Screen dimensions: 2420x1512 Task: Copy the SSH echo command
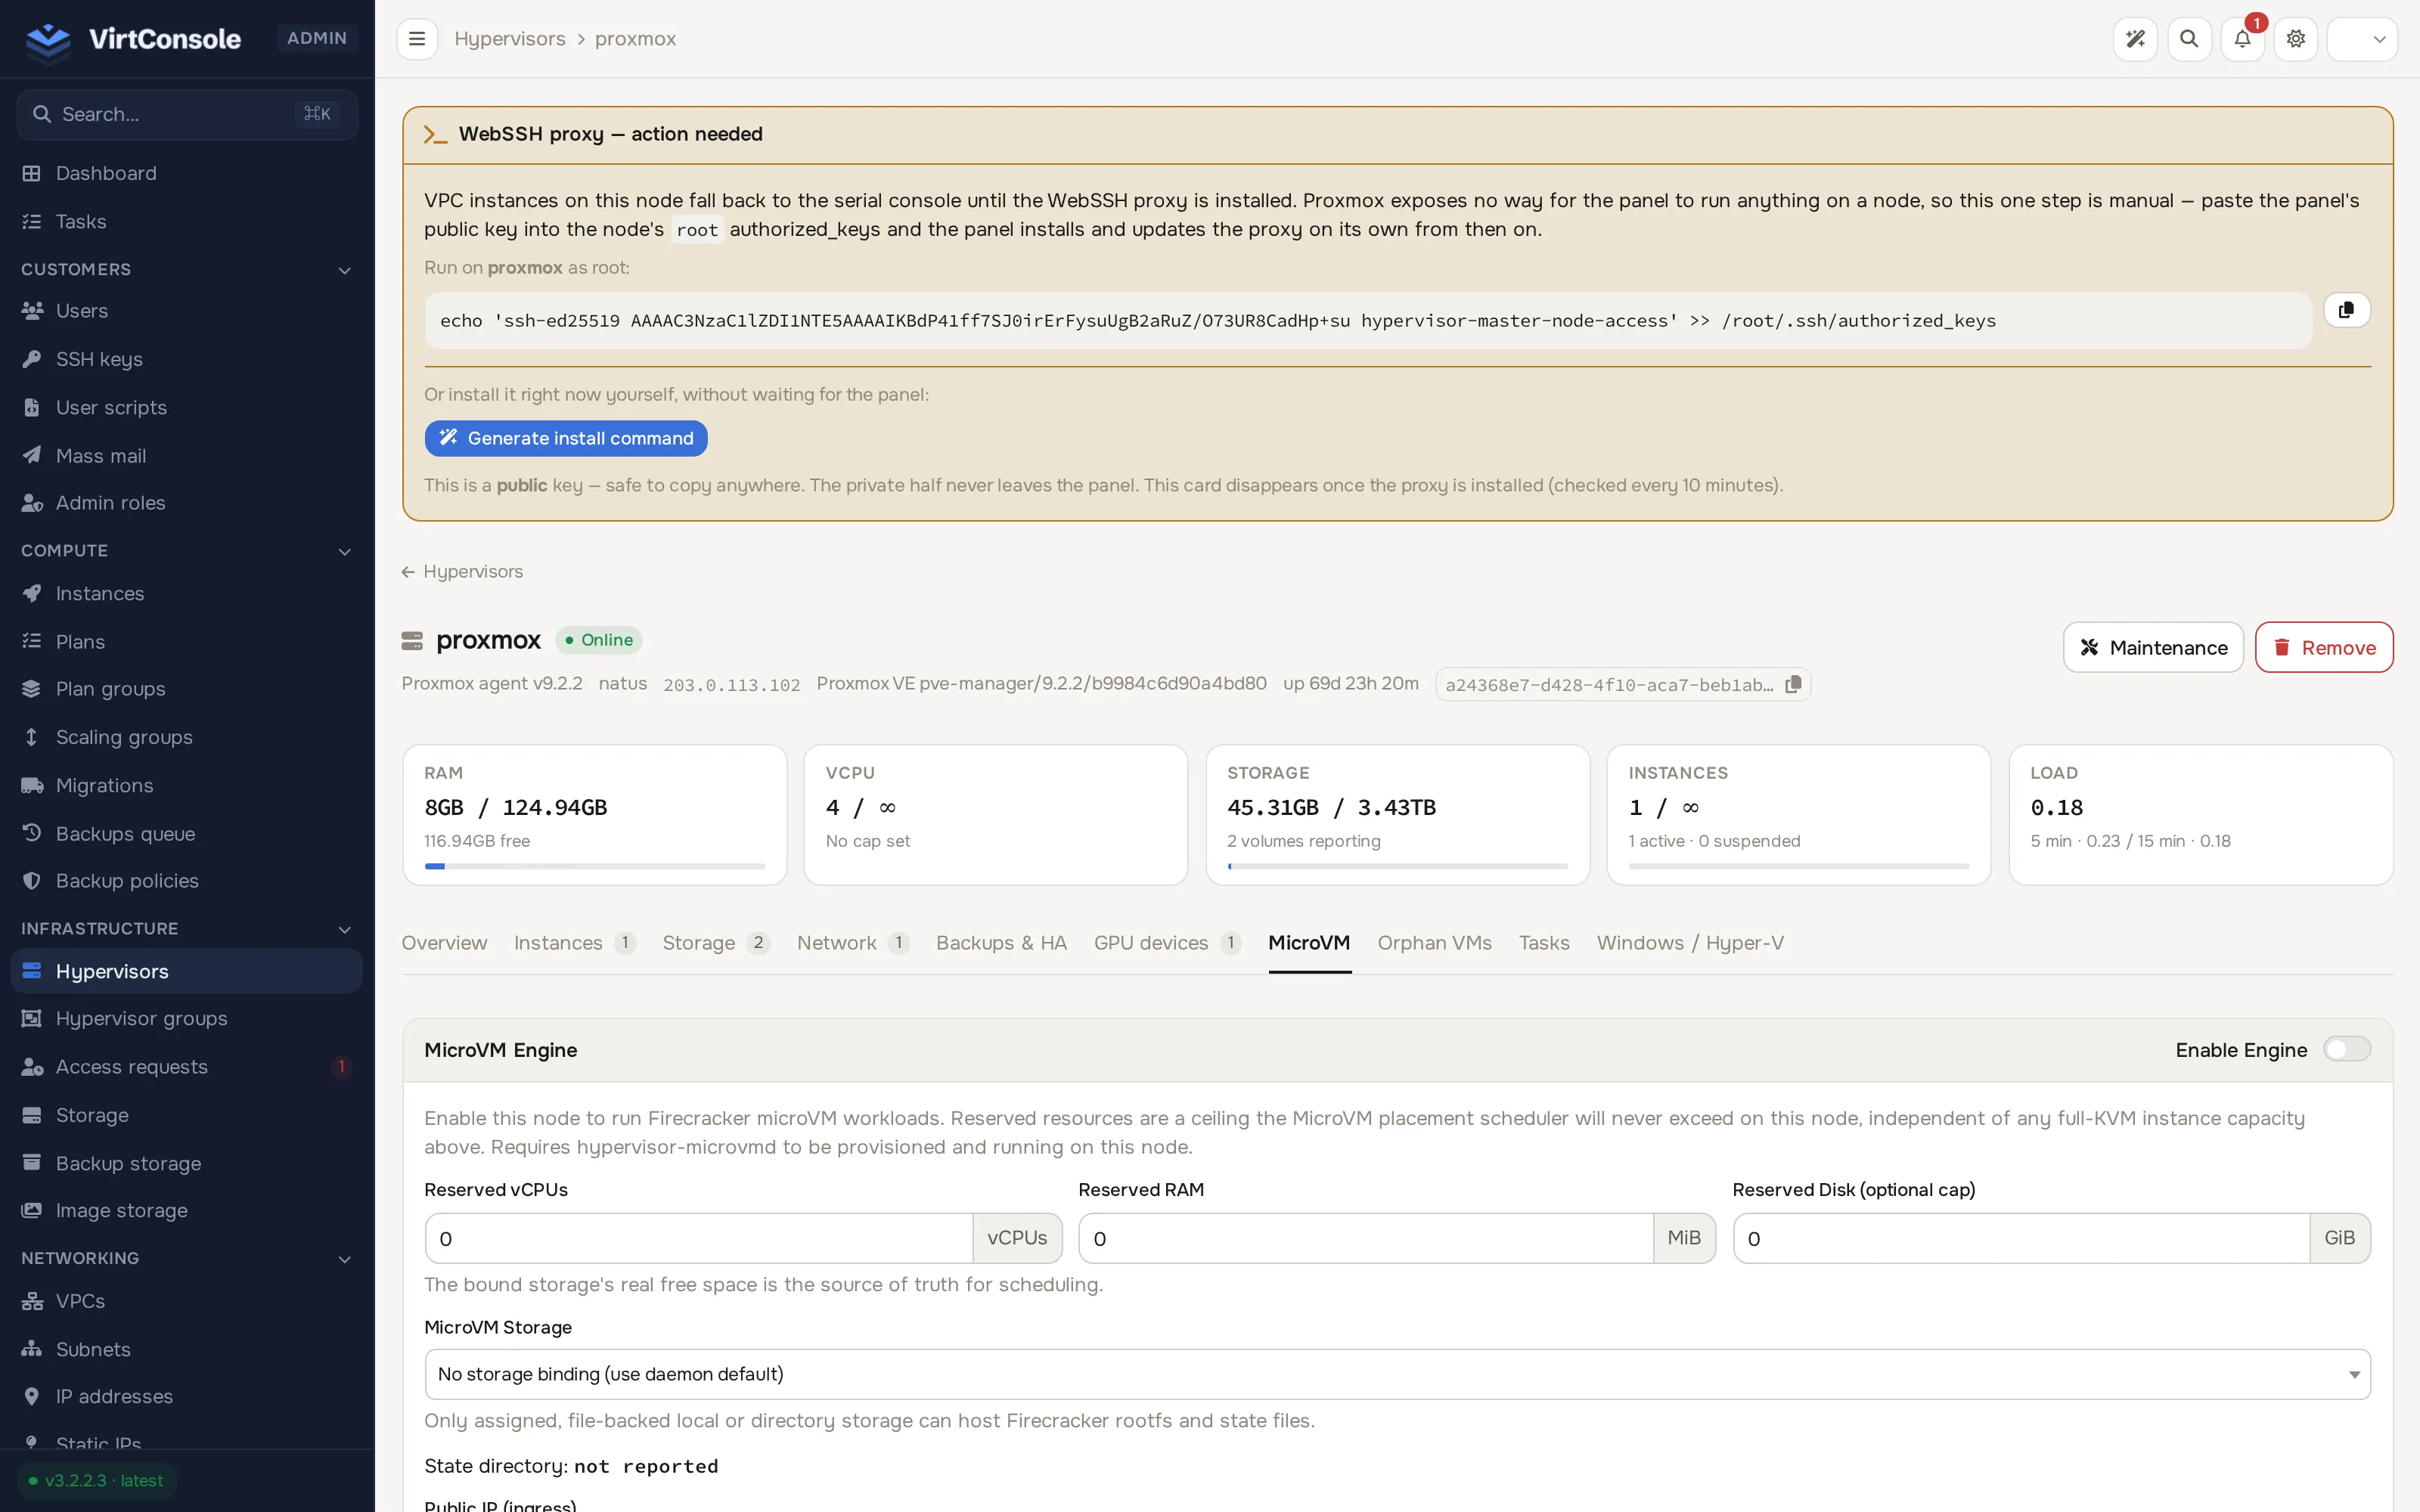pyautogui.click(x=2346, y=310)
